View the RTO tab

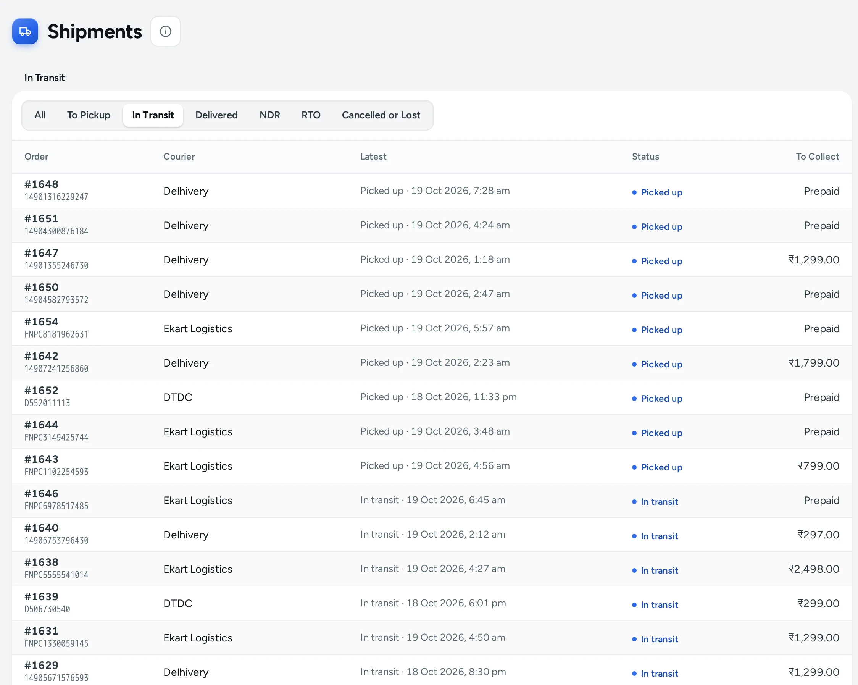[311, 115]
